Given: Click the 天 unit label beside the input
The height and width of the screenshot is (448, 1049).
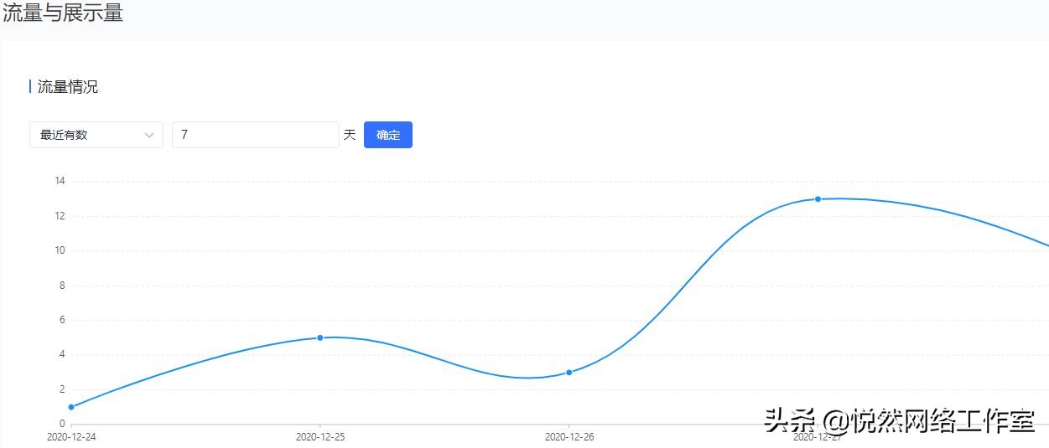Looking at the screenshot, I should (350, 135).
